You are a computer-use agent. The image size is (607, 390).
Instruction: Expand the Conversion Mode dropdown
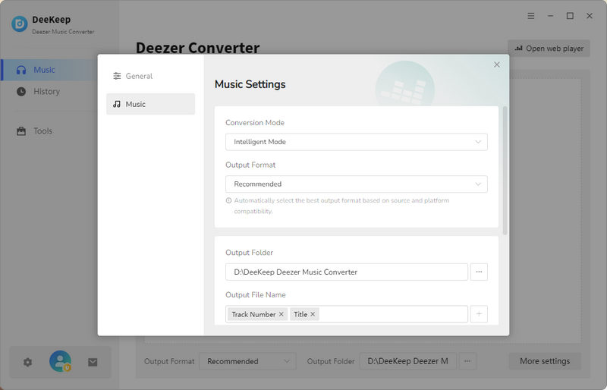[x=356, y=142]
